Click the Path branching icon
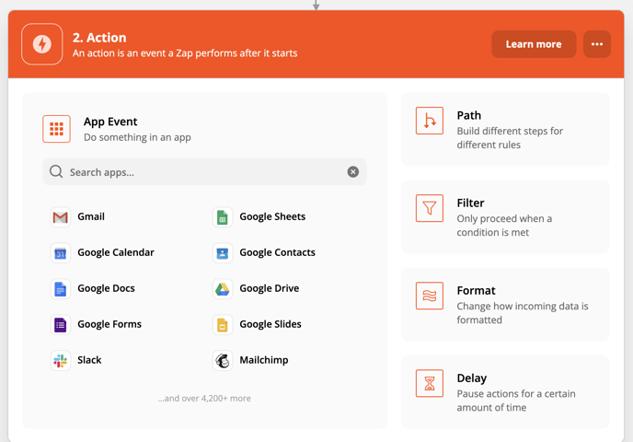633x442 pixels. coord(430,121)
